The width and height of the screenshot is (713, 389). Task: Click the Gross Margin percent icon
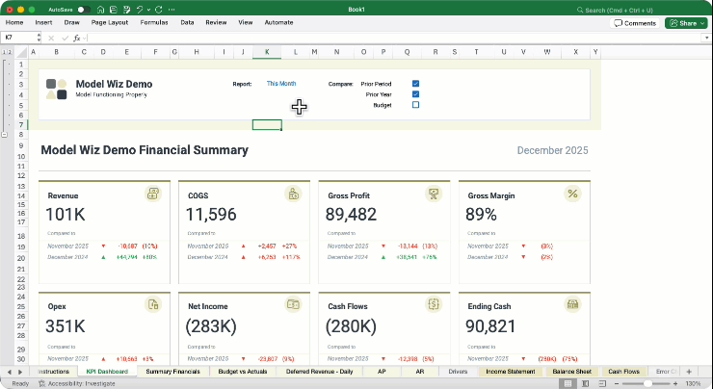572,194
